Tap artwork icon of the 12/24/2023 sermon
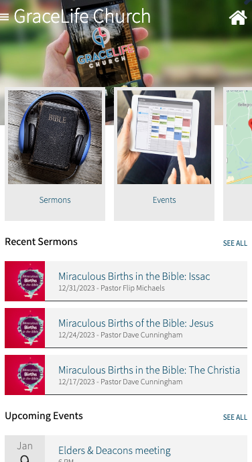The height and width of the screenshot is (462, 252). coord(25,328)
